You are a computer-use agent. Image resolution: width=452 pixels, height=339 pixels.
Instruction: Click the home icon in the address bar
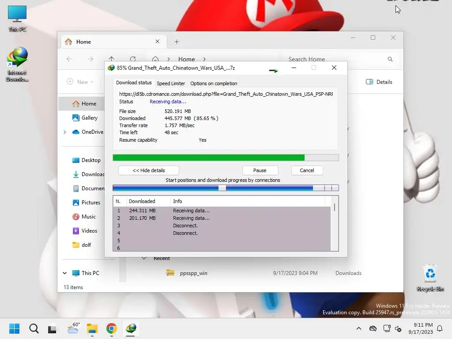tap(155, 59)
